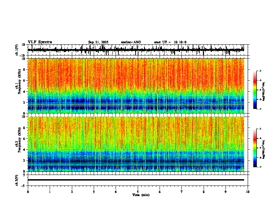The image size is (279, 215).
Task: Click time axis tick label 1
Action: [x=50, y=192]
